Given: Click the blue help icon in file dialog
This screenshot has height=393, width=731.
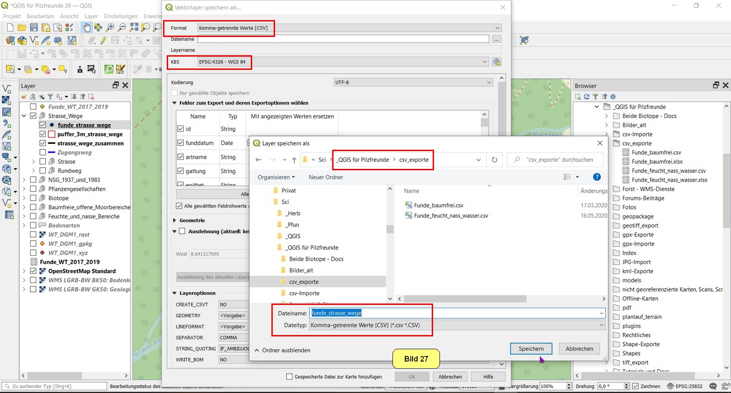Looking at the screenshot, I should point(596,177).
